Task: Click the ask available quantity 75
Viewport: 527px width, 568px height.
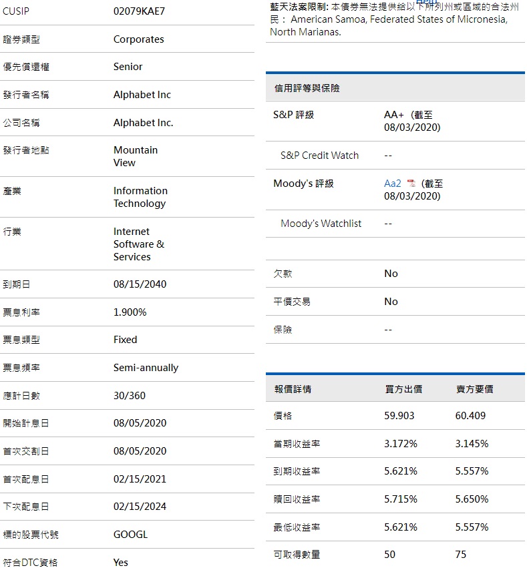Action: [461, 555]
